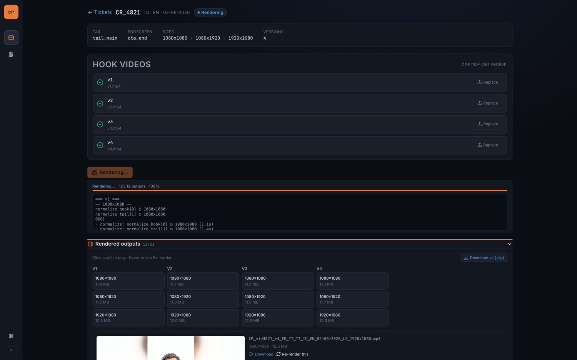
Task: Click the 12 / 12 outputs progress text
Action: [x=139, y=186]
